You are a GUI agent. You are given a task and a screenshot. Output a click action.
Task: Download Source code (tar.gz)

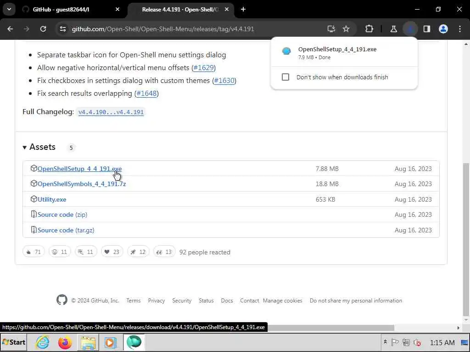pyautogui.click(x=66, y=230)
